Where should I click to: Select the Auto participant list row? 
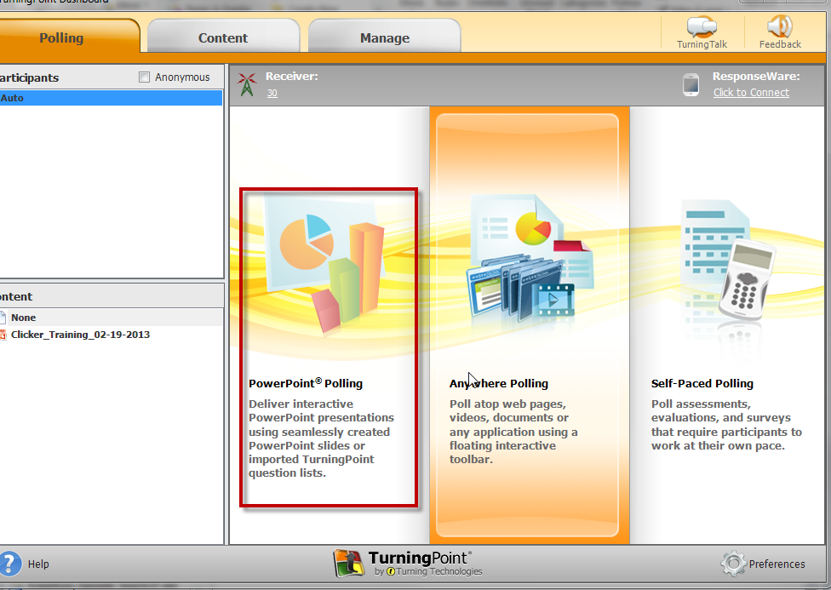[111, 98]
